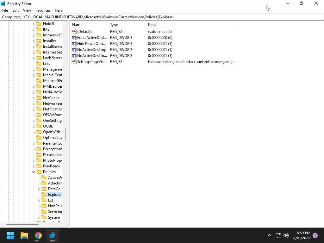Select the HidePowerOpti DWORD icon
Image resolution: width=324 pixels, height=243 pixels.
click(74, 43)
